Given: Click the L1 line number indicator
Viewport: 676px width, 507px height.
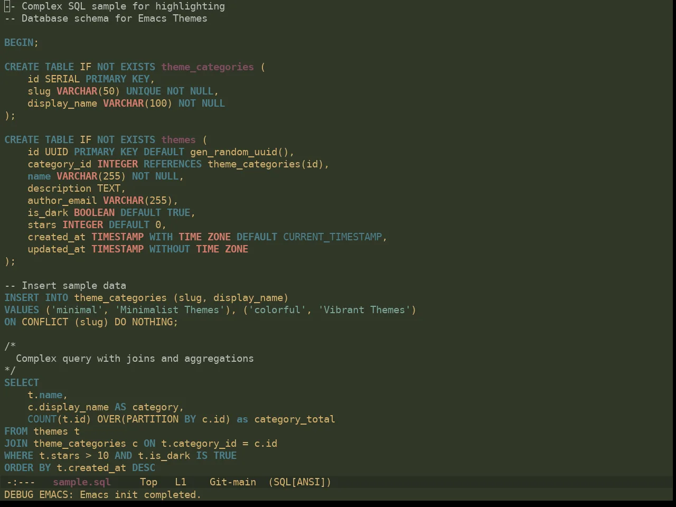Looking at the screenshot, I should 181,482.
